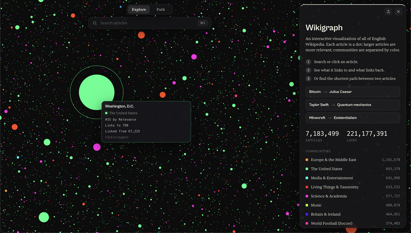
Task: Click the magenta node below Washington node
Action: click(x=97, y=147)
